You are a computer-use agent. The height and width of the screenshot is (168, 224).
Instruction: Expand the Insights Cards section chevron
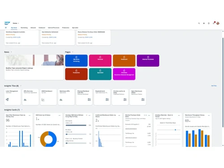pos(22,110)
